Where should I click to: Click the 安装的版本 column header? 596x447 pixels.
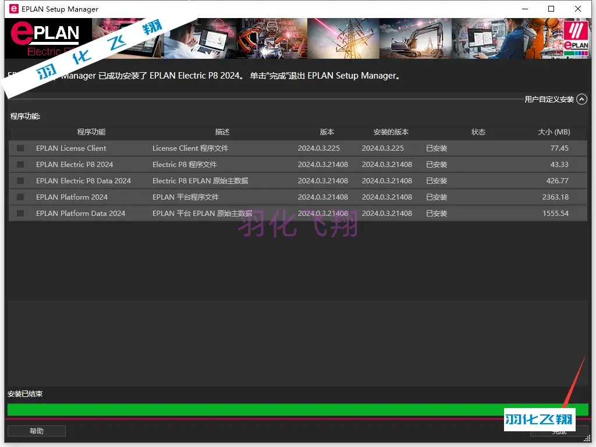click(391, 132)
